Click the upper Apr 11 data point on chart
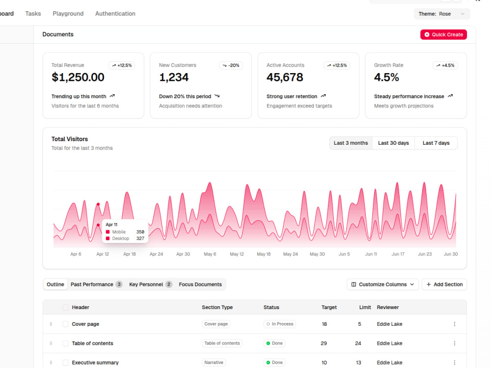 click(98, 204)
